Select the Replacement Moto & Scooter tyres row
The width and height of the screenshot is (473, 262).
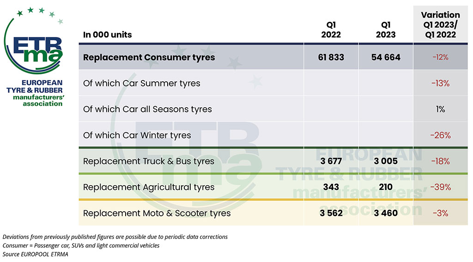pyautogui.click(x=273, y=213)
